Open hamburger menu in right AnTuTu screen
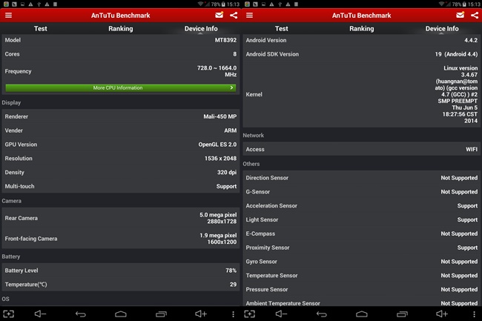 [x=249, y=15]
